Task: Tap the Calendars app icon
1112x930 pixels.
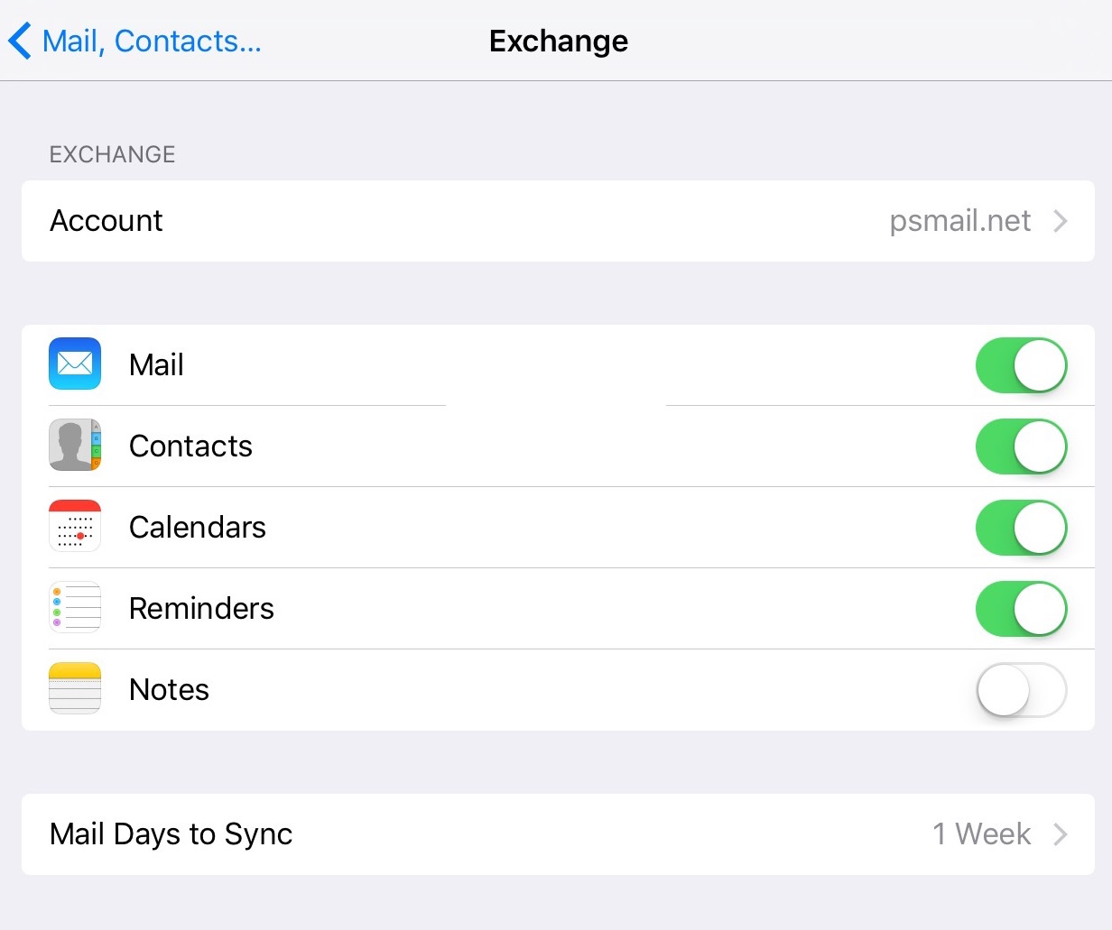Action: 75,526
